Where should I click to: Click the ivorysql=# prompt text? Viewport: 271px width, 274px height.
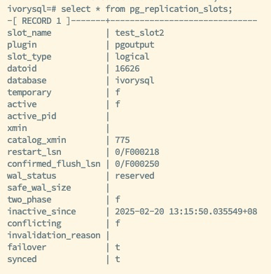(32, 9)
